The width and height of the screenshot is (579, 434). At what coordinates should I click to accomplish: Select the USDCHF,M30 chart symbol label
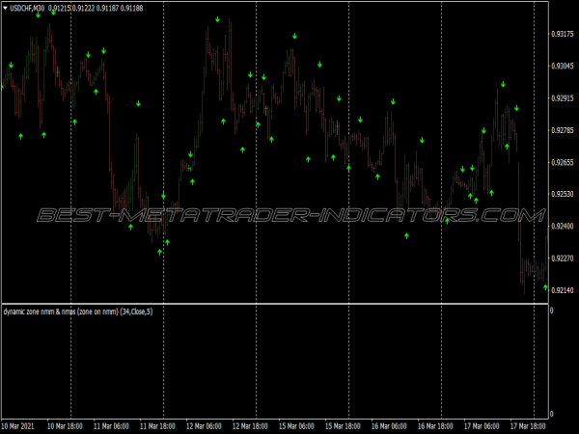(27, 8)
